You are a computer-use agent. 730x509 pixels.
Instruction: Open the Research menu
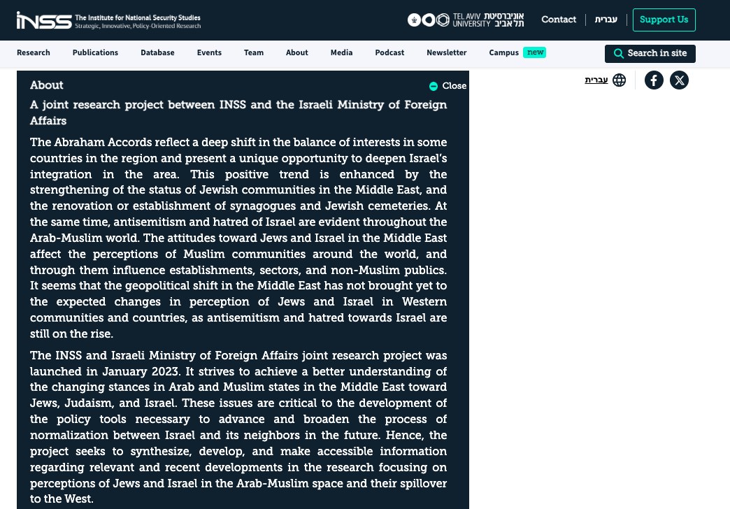[34, 52]
